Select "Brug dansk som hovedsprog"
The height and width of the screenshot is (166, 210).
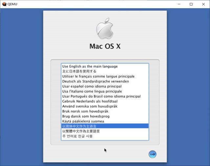(x=105, y=116)
